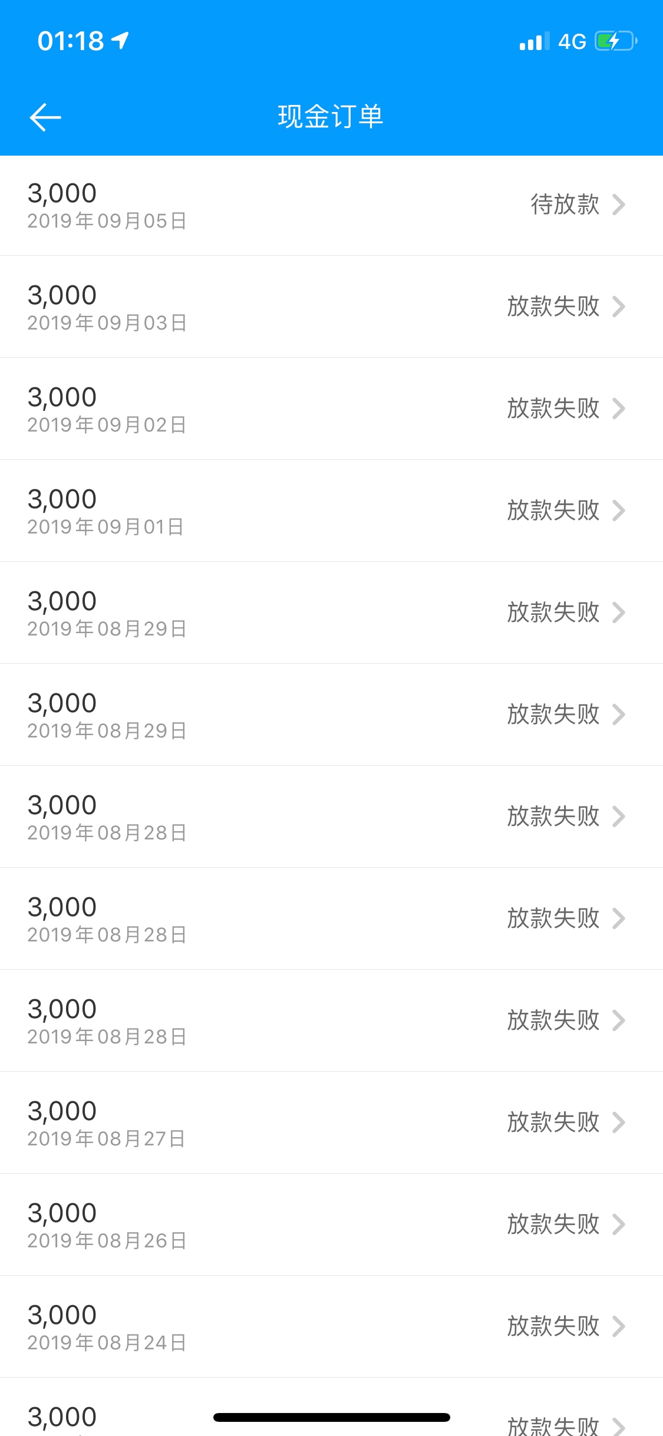Expand chevron of 09月03日 failed order

pyautogui.click(x=618, y=307)
